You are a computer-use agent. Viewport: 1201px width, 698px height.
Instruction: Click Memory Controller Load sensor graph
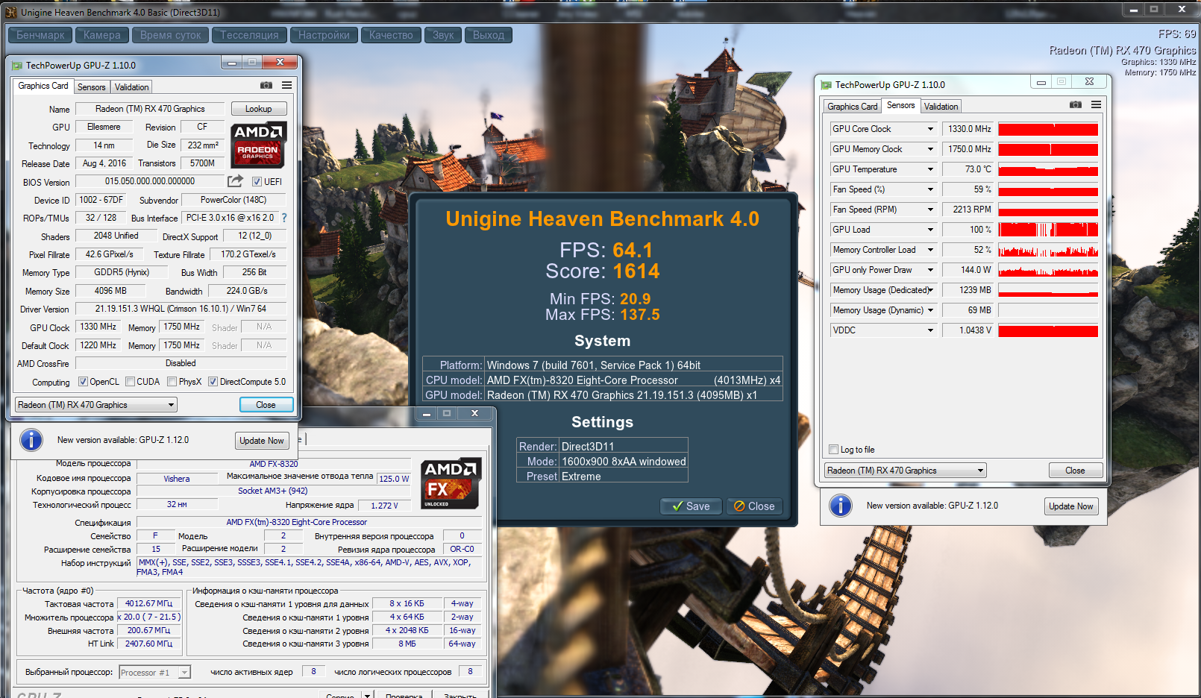(x=1048, y=250)
